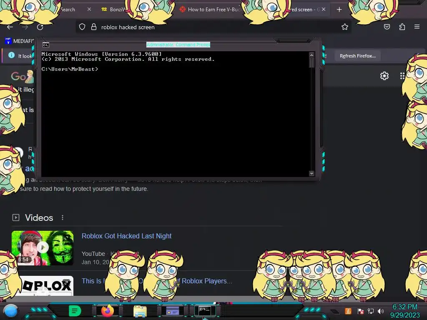
Task: Bookmark this page with the star
Action: [345, 27]
